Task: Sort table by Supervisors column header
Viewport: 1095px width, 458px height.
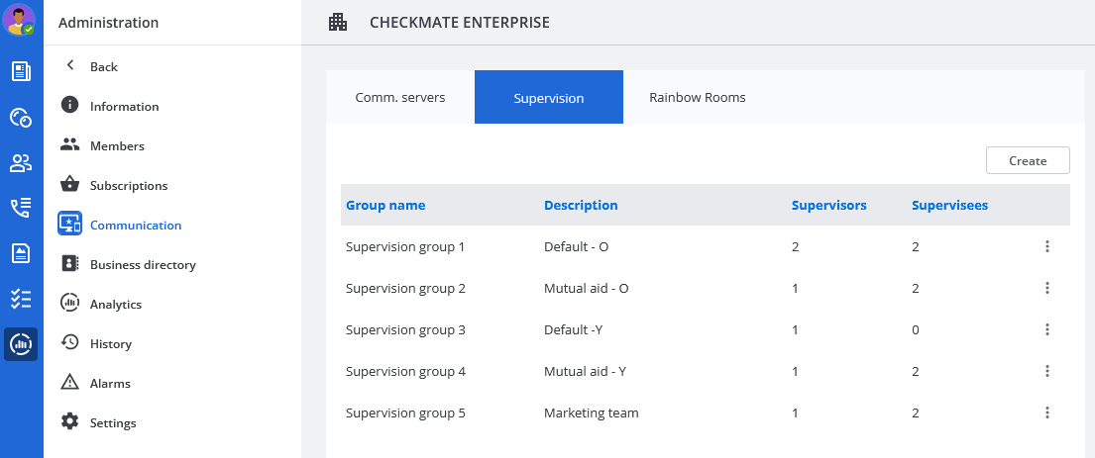Action: pyautogui.click(x=828, y=205)
